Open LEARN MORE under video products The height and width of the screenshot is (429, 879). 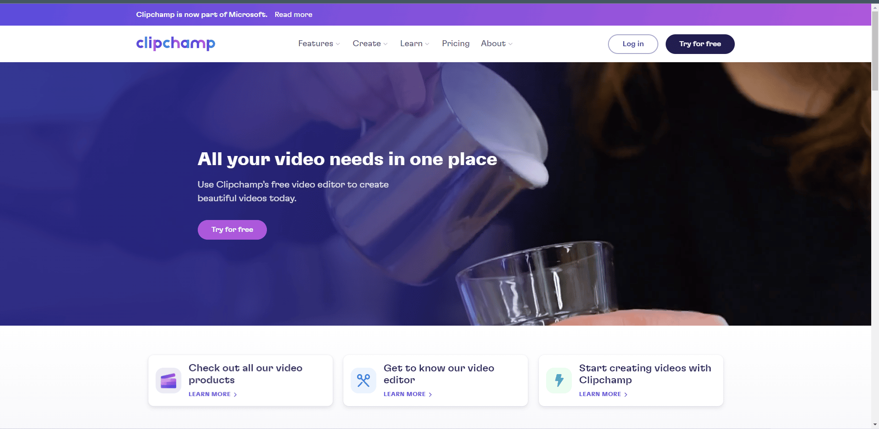pos(213,394)
